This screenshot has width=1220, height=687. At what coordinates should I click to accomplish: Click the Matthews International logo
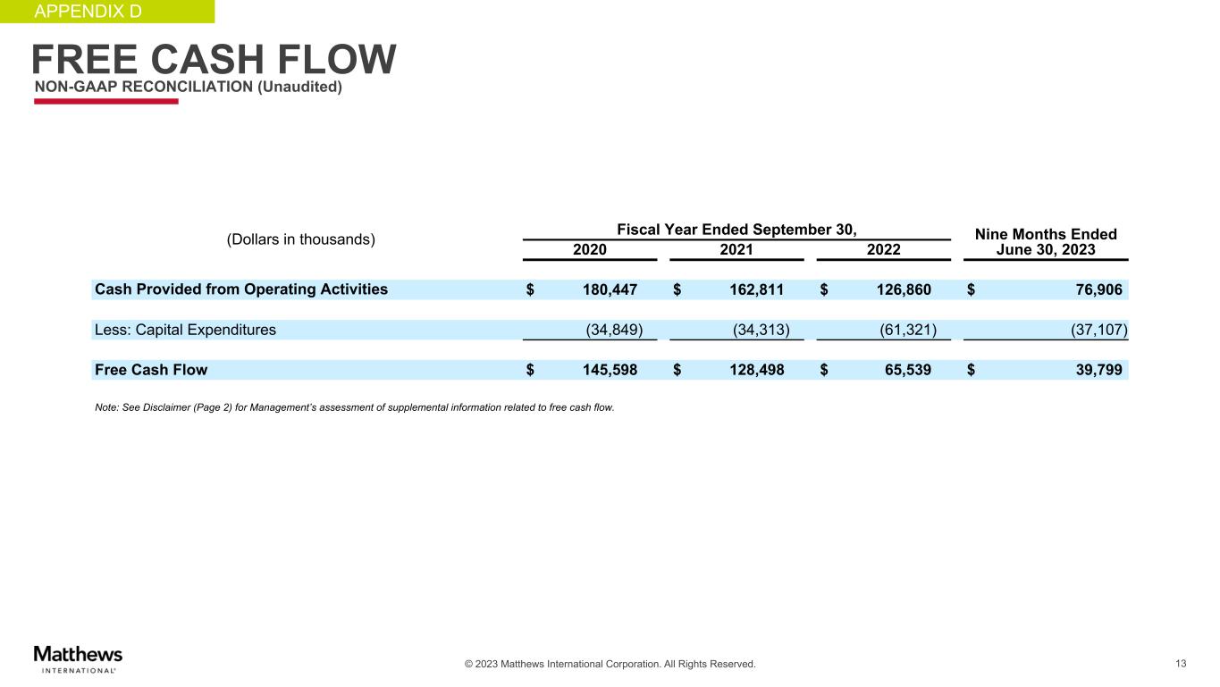78,658
